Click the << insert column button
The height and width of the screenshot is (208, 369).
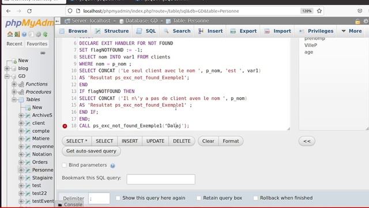307,141
